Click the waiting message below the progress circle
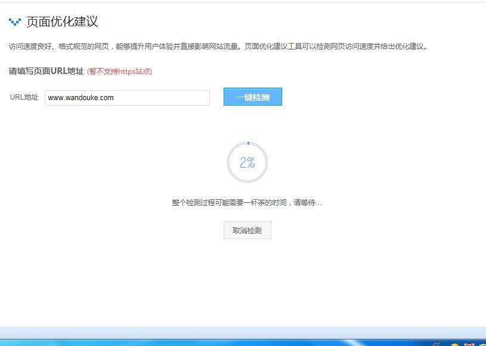 pos(247,202)
